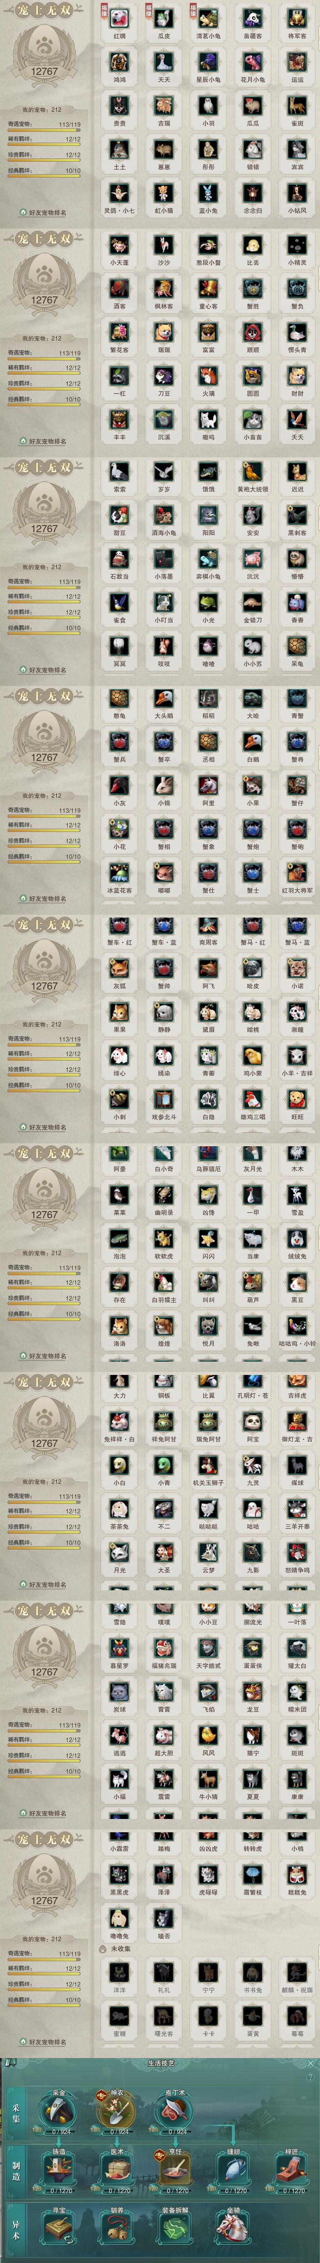This screenshot has width=320, height=2263.
Task: Open the 异术 category tab
Action: tap(17, 2228)
